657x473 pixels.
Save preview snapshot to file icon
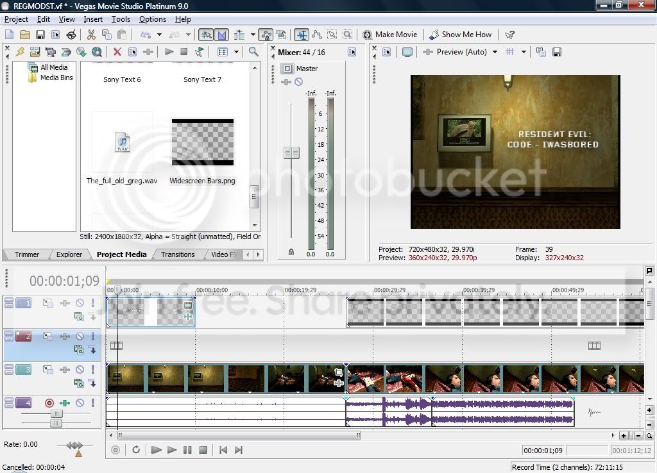point(557,52)
